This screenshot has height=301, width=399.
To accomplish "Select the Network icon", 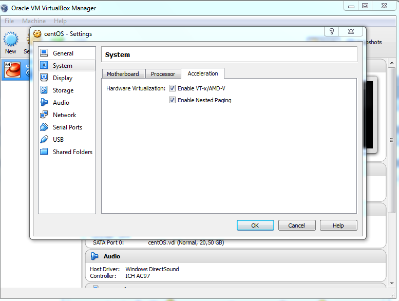I will click(44, 115).
